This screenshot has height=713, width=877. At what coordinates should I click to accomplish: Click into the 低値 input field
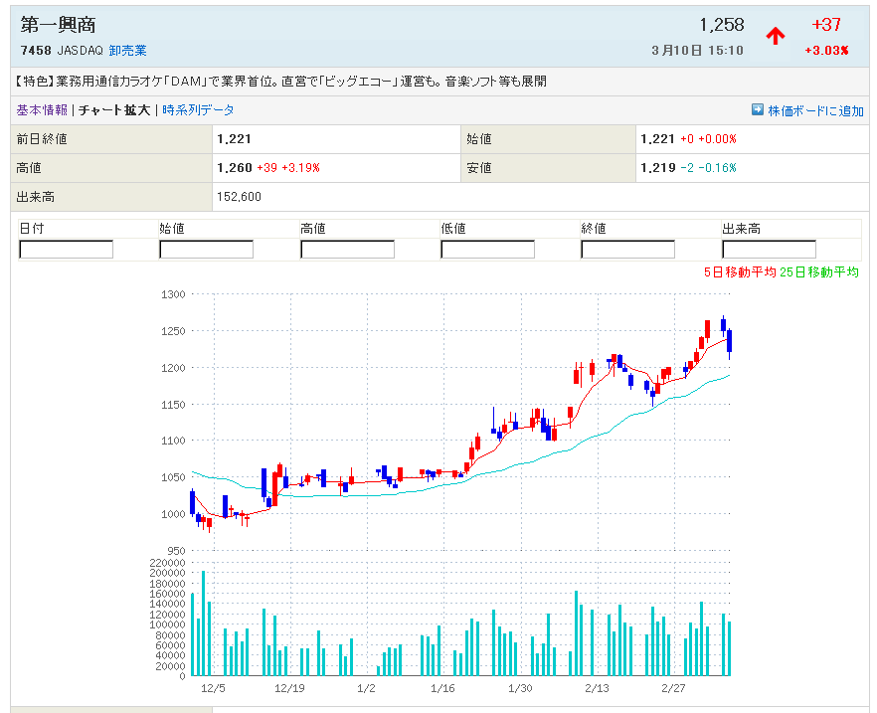tap(487, 250)
